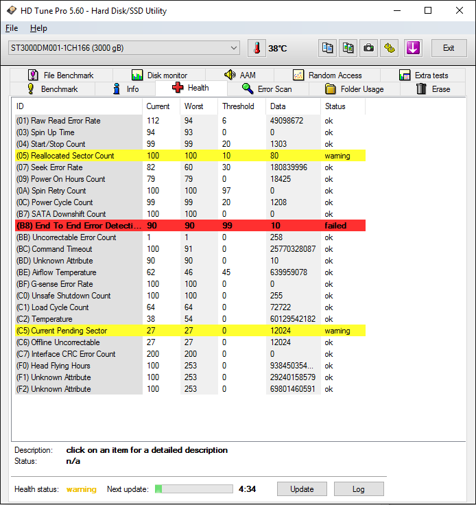Select the (C0) Unsafe Shutdown Count row
This screenshot has width=476, height=505.
190,296
